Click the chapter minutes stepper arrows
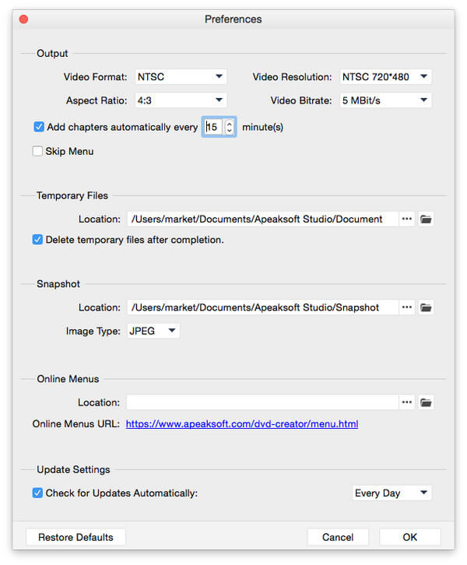Screen dimensions: 467x565 pos(229,127)
